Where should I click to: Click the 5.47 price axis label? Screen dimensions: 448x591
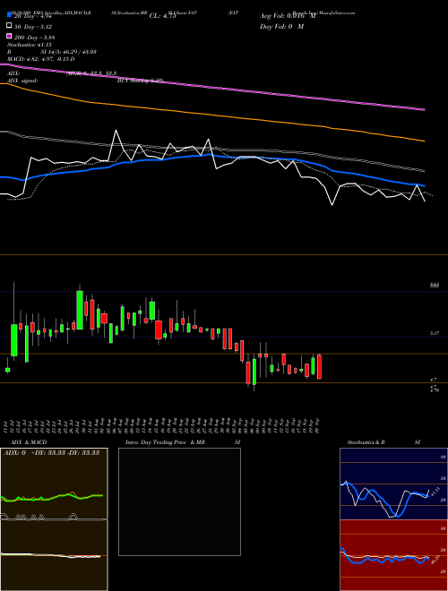(x=435, y=333)
